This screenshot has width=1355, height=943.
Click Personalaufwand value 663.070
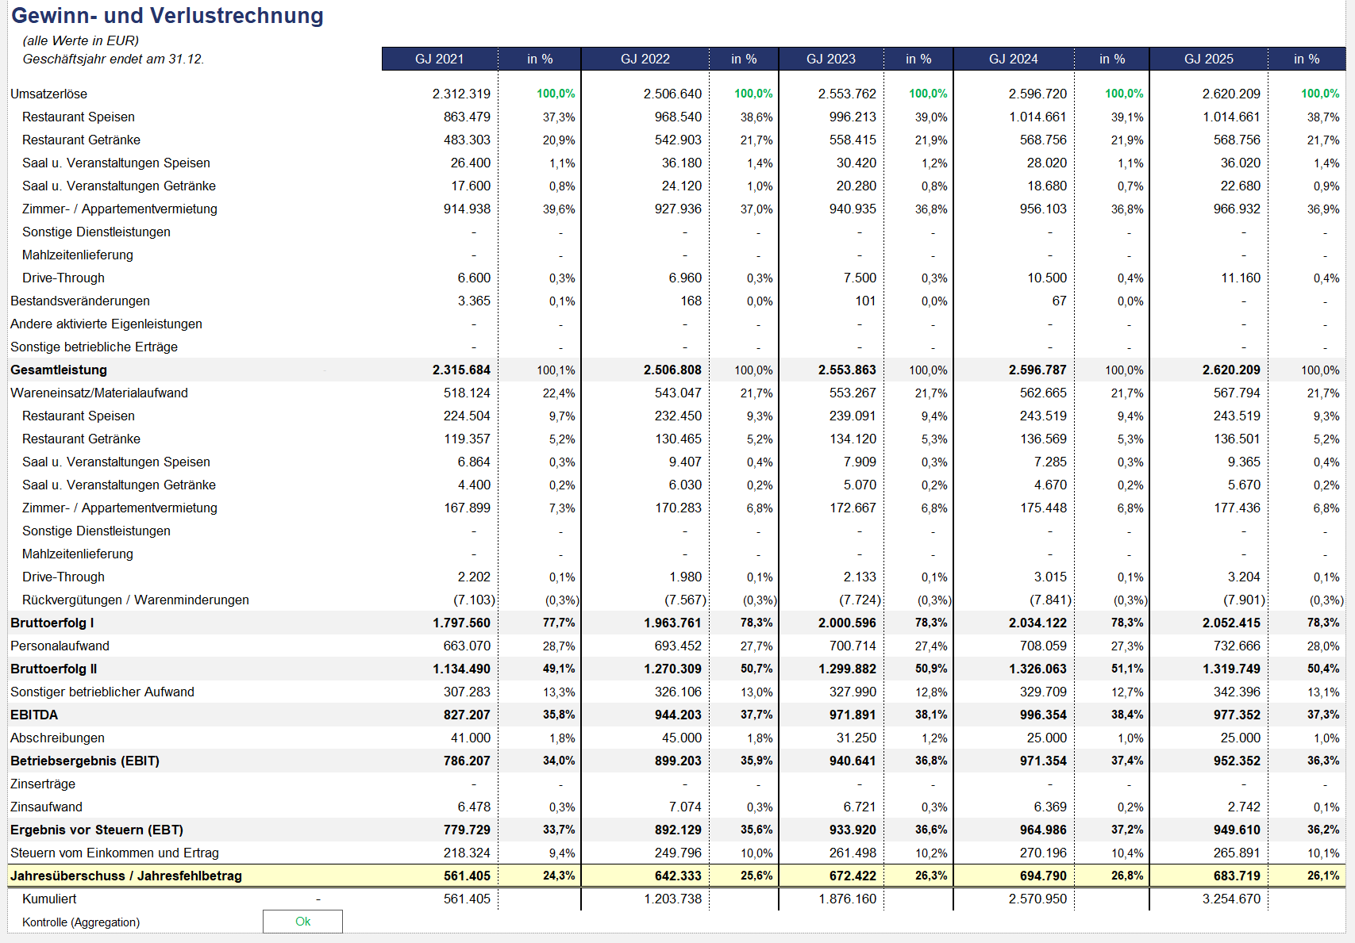[467, 646]
